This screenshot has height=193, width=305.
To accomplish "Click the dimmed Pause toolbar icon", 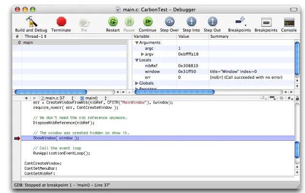I will [129, 22].
